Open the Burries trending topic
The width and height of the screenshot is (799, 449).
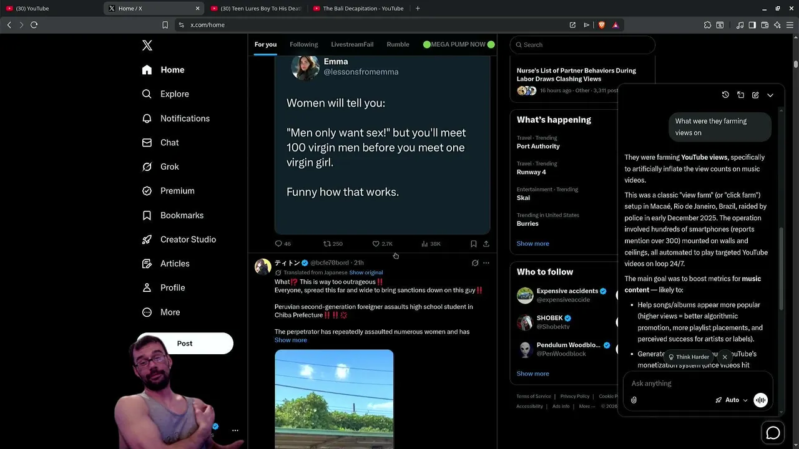coord(527,223)
